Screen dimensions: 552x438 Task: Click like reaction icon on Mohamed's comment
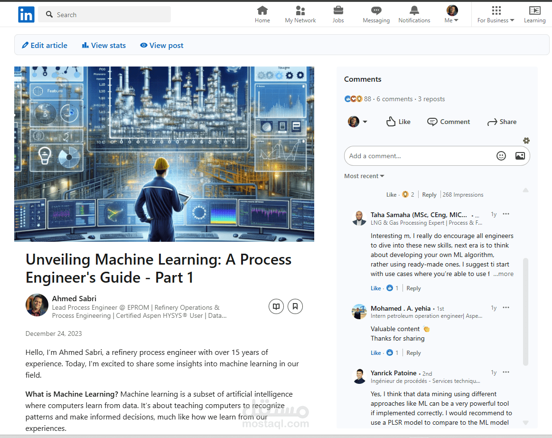[x=390, y=352]
